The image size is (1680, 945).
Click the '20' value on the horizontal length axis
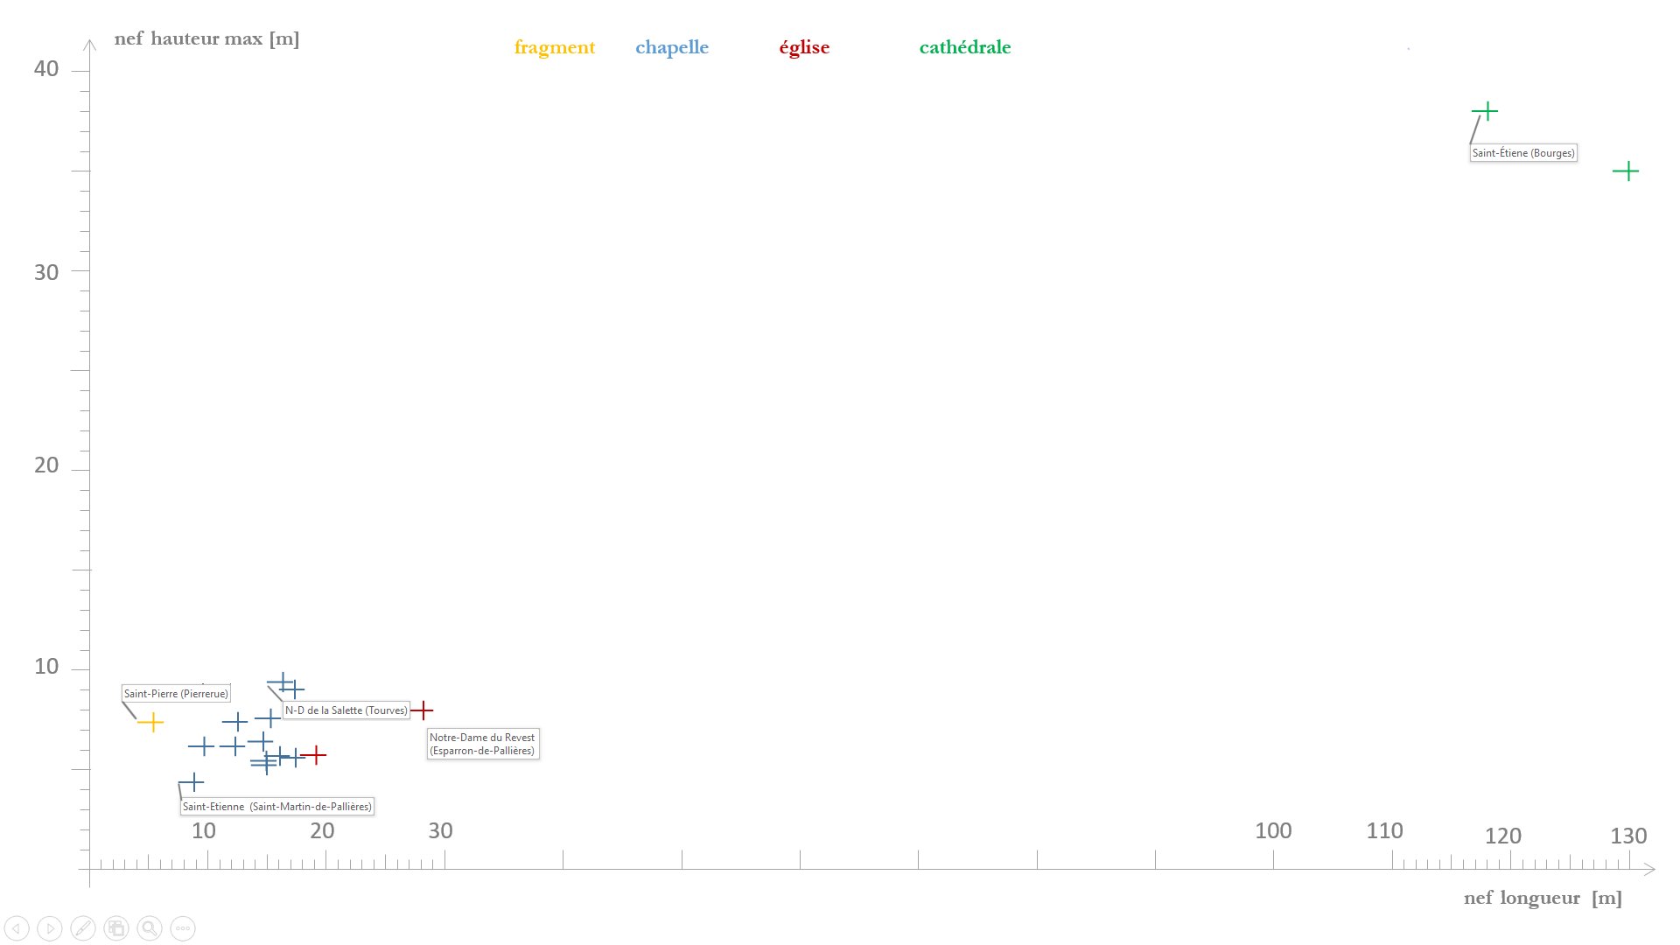322,831
